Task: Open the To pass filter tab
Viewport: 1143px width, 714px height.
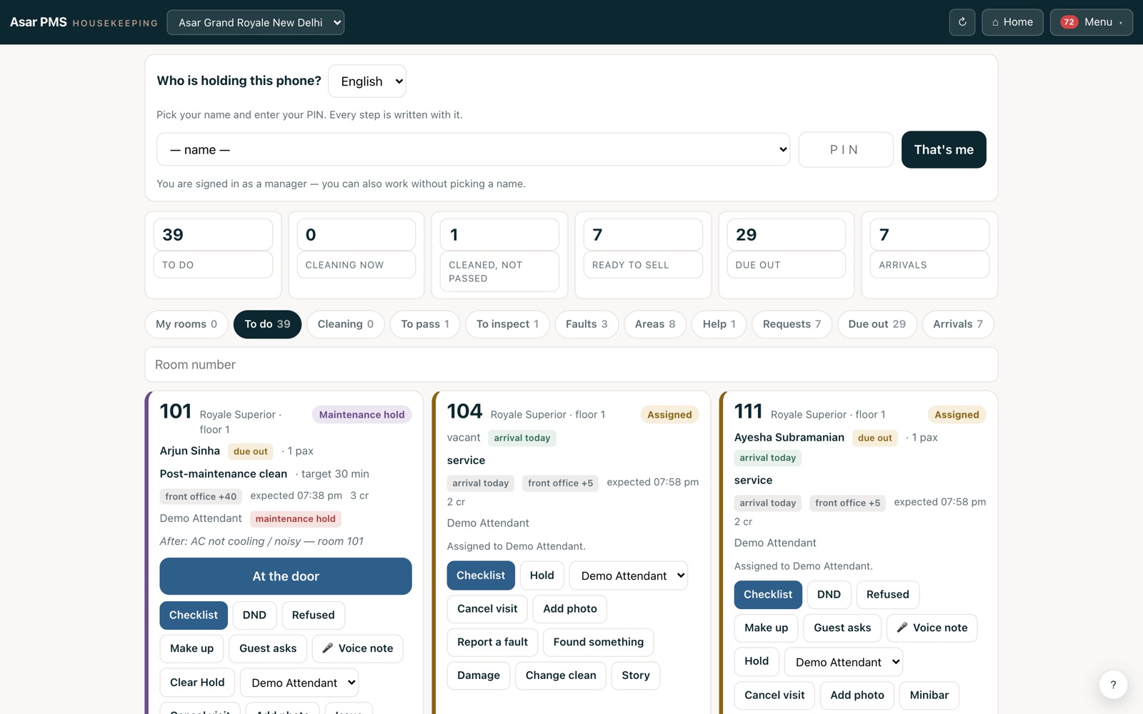Action: [x=425, y=324]
